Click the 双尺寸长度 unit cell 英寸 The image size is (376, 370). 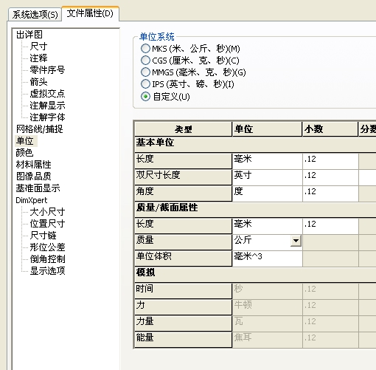pyautogui.click(x=268, y=177)
